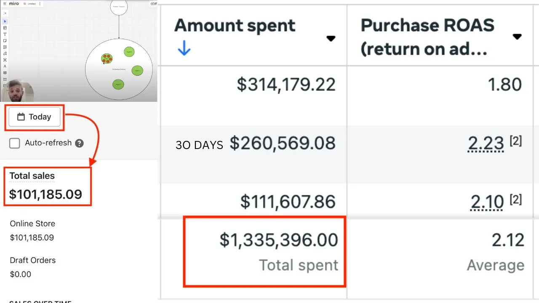Open the Miro hamburger menu
The image size is (539, 303).
[x=5, y=4]
